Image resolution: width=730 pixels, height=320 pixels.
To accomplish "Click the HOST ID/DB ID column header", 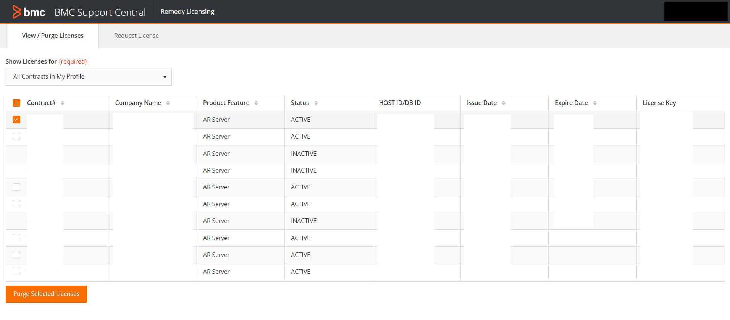I will [x=400, y=103].
